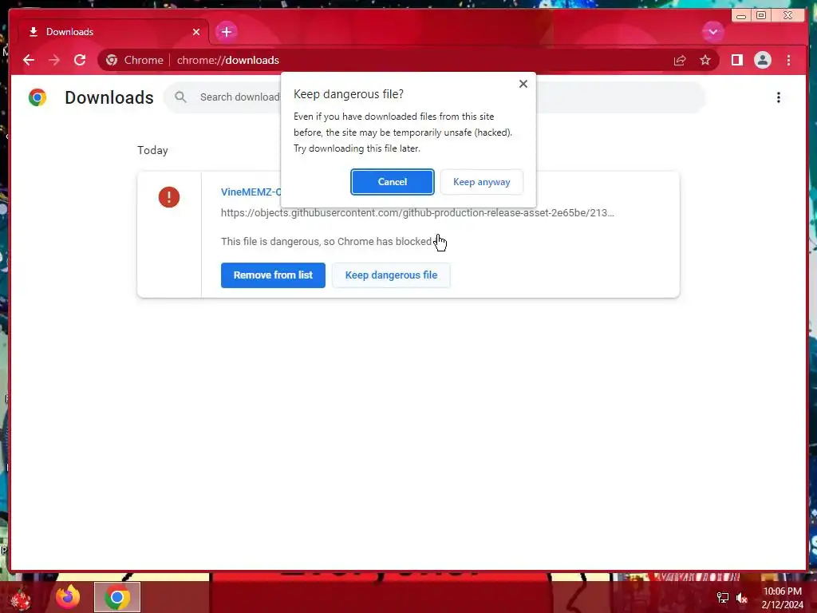Open the Downloads page more actions menu
This screenshot has width=817, height=613.
tap(779, 97)
